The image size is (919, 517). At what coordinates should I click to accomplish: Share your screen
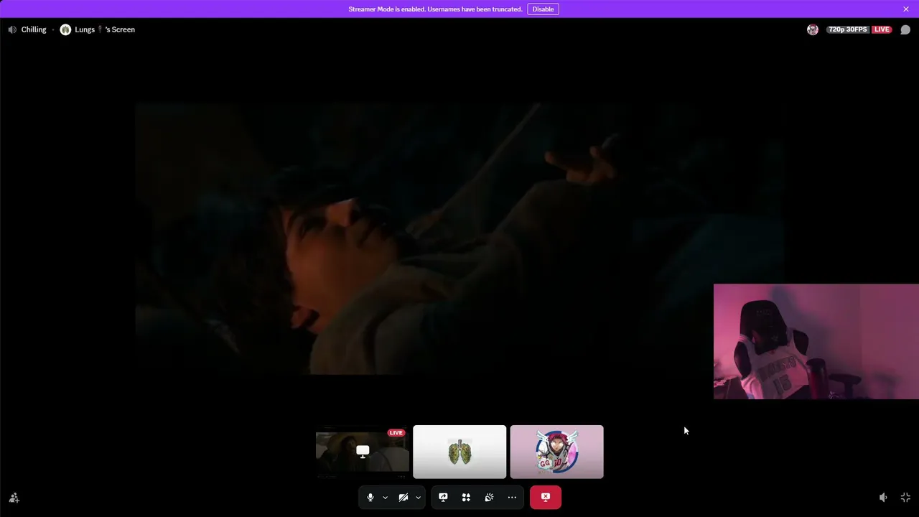coord(443,497)
